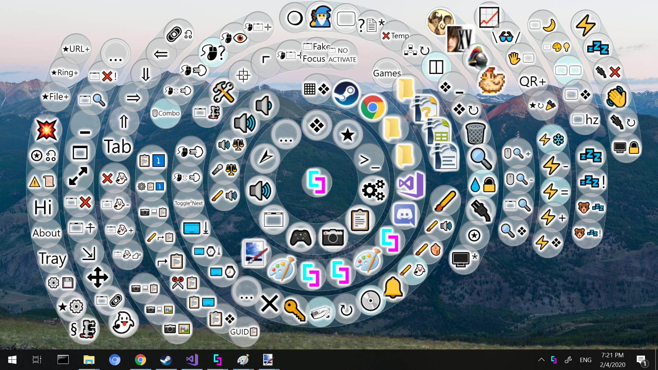Toggle the NO ACTIVATE option
Image resolution: width=658 pixels, height=370 pixels.
(342, 54)
